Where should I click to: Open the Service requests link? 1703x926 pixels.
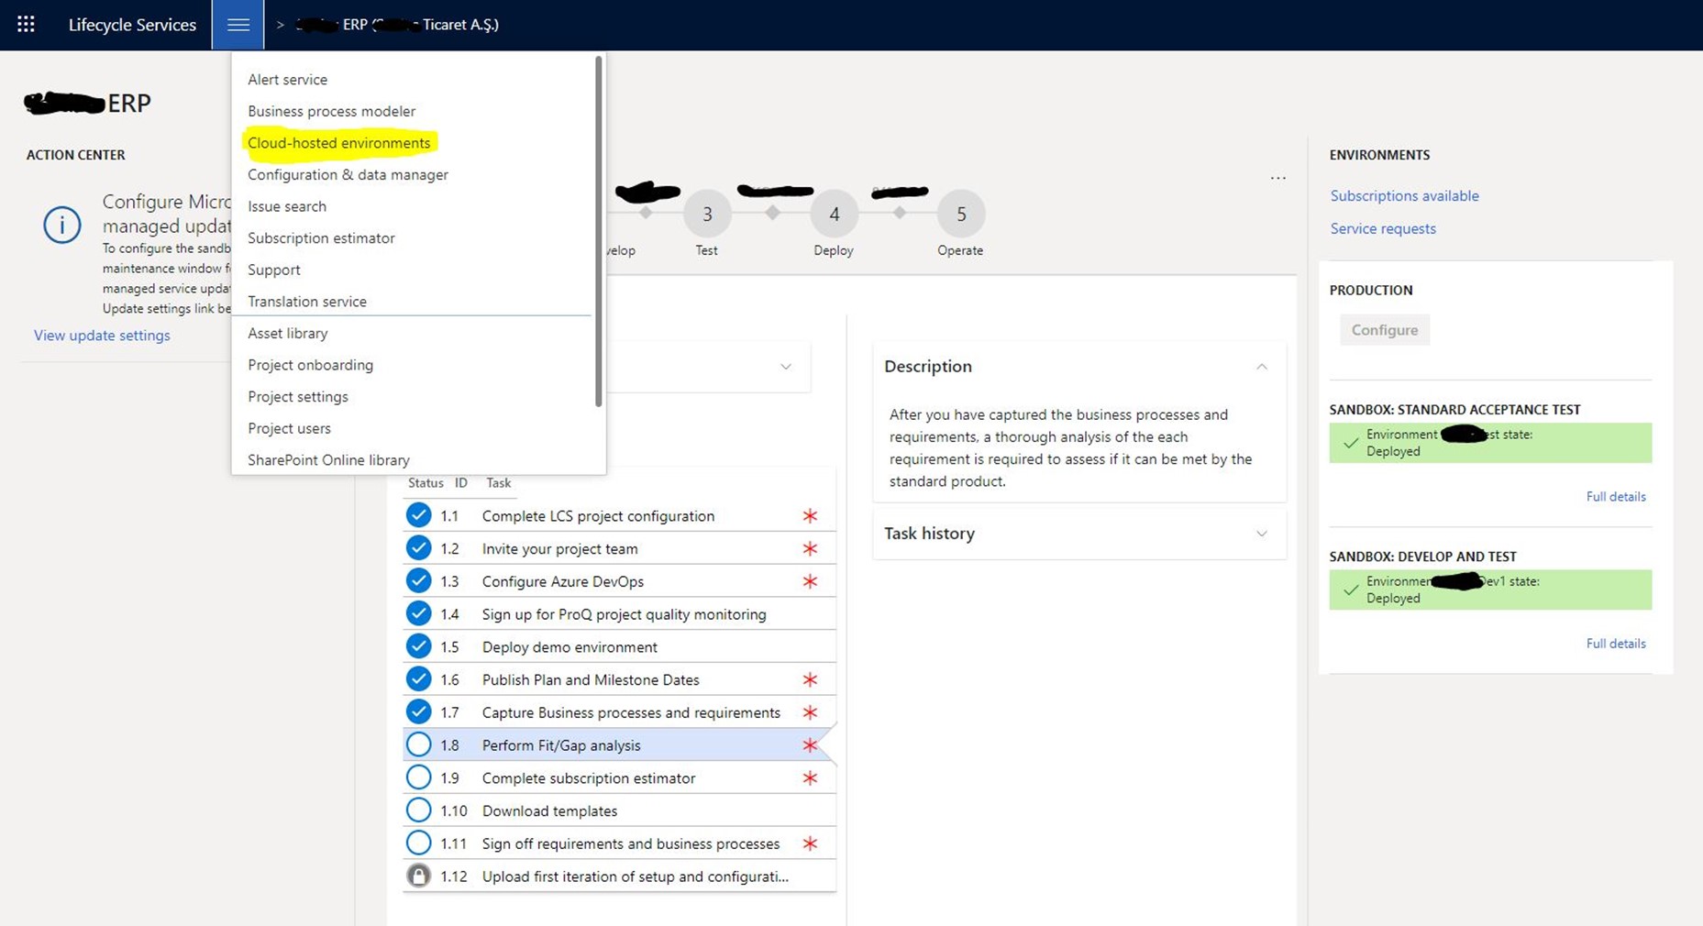pyautogui.click(x=1383, y=228)
